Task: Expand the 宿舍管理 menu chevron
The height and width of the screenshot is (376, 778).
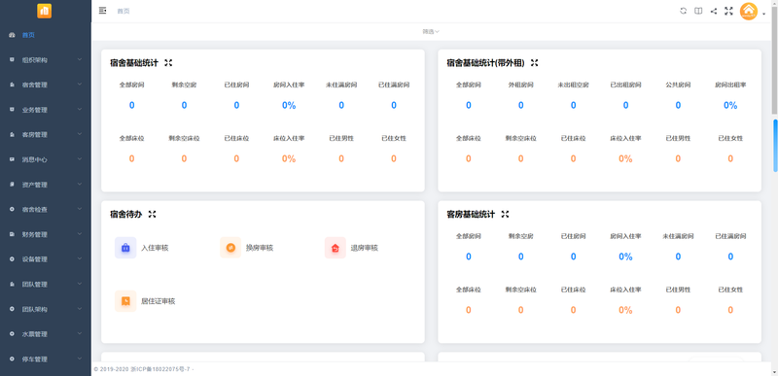Action: coord(80,85)
